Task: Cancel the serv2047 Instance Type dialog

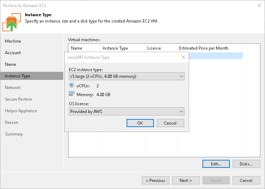Action: [170, 123]
